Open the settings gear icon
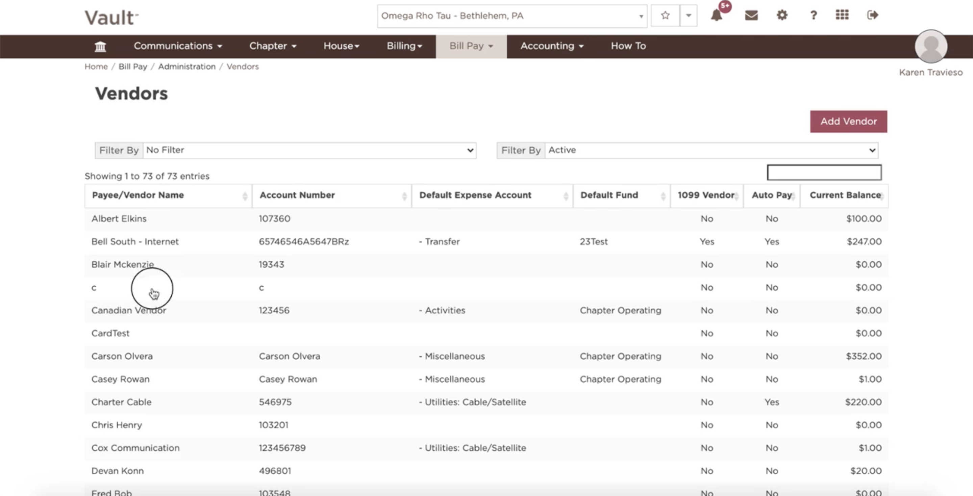973x496 pixels. click(781, 16)
